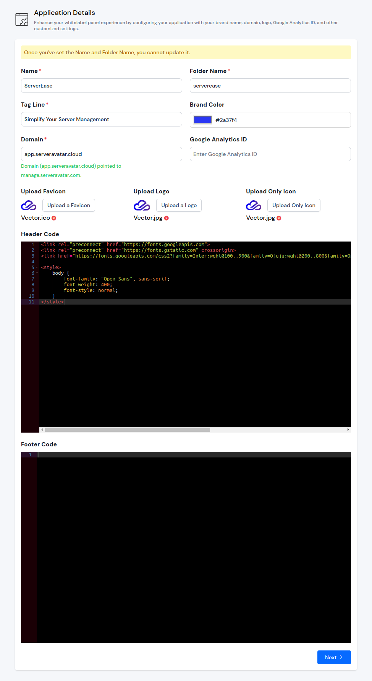Proceed with the Next button

pyautogui.click(x=334, y=657)
